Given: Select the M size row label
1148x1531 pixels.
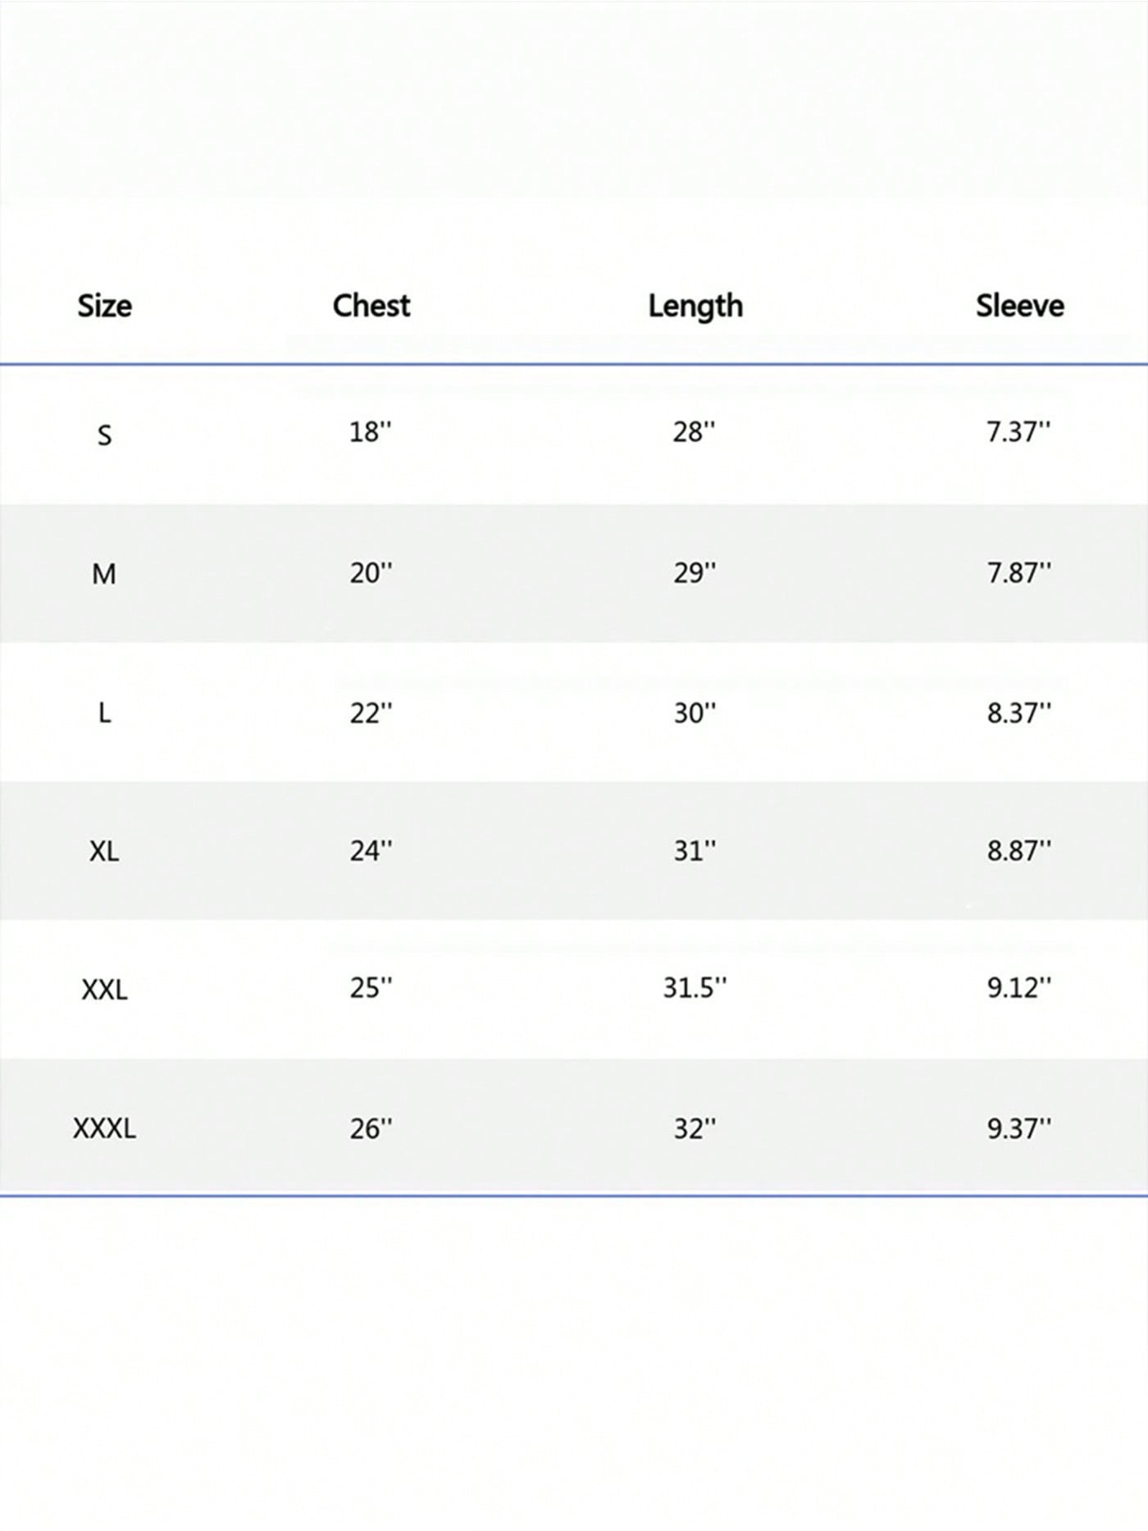Looking at the screenshot, I should (x=104, y=574).
